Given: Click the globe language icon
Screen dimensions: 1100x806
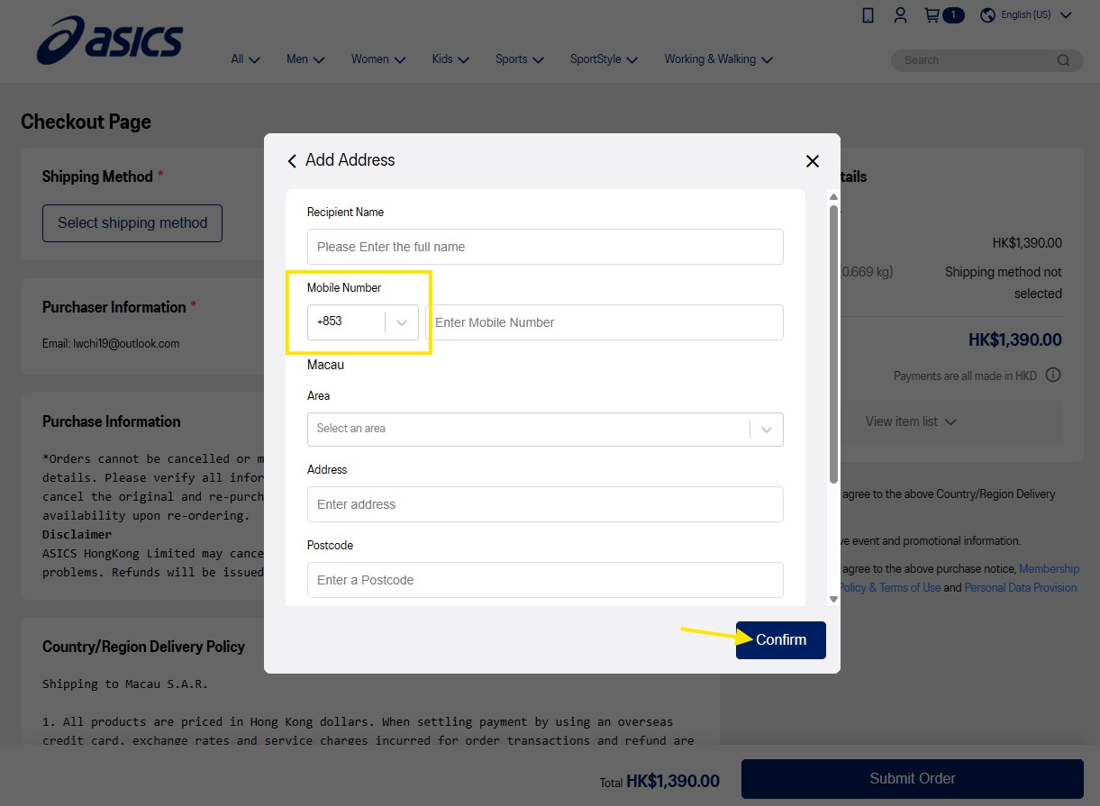Looking at the screenshot, I should click(987, 15).
